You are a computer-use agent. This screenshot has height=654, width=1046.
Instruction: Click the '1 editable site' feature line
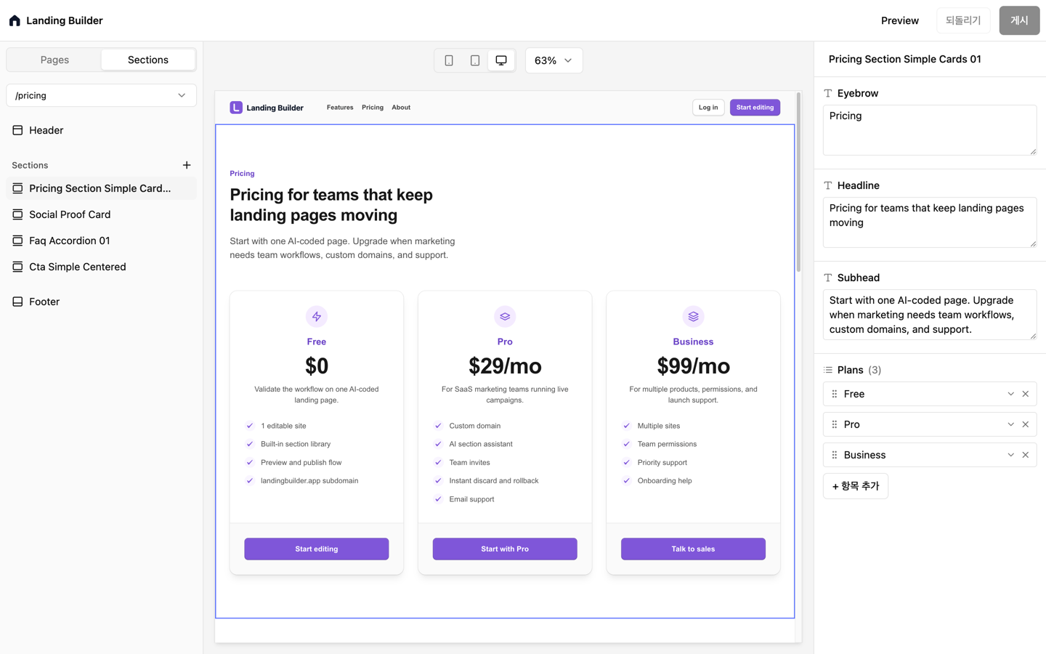tap(283, 426)
